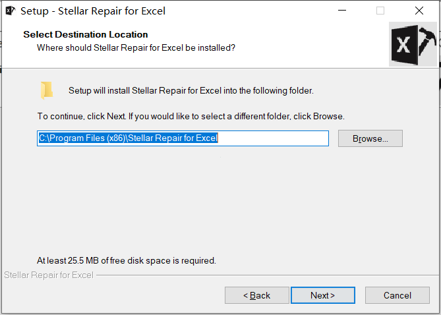Close the Setup window
The width and height of the screenshot is (441, 315).
point(419,11)
